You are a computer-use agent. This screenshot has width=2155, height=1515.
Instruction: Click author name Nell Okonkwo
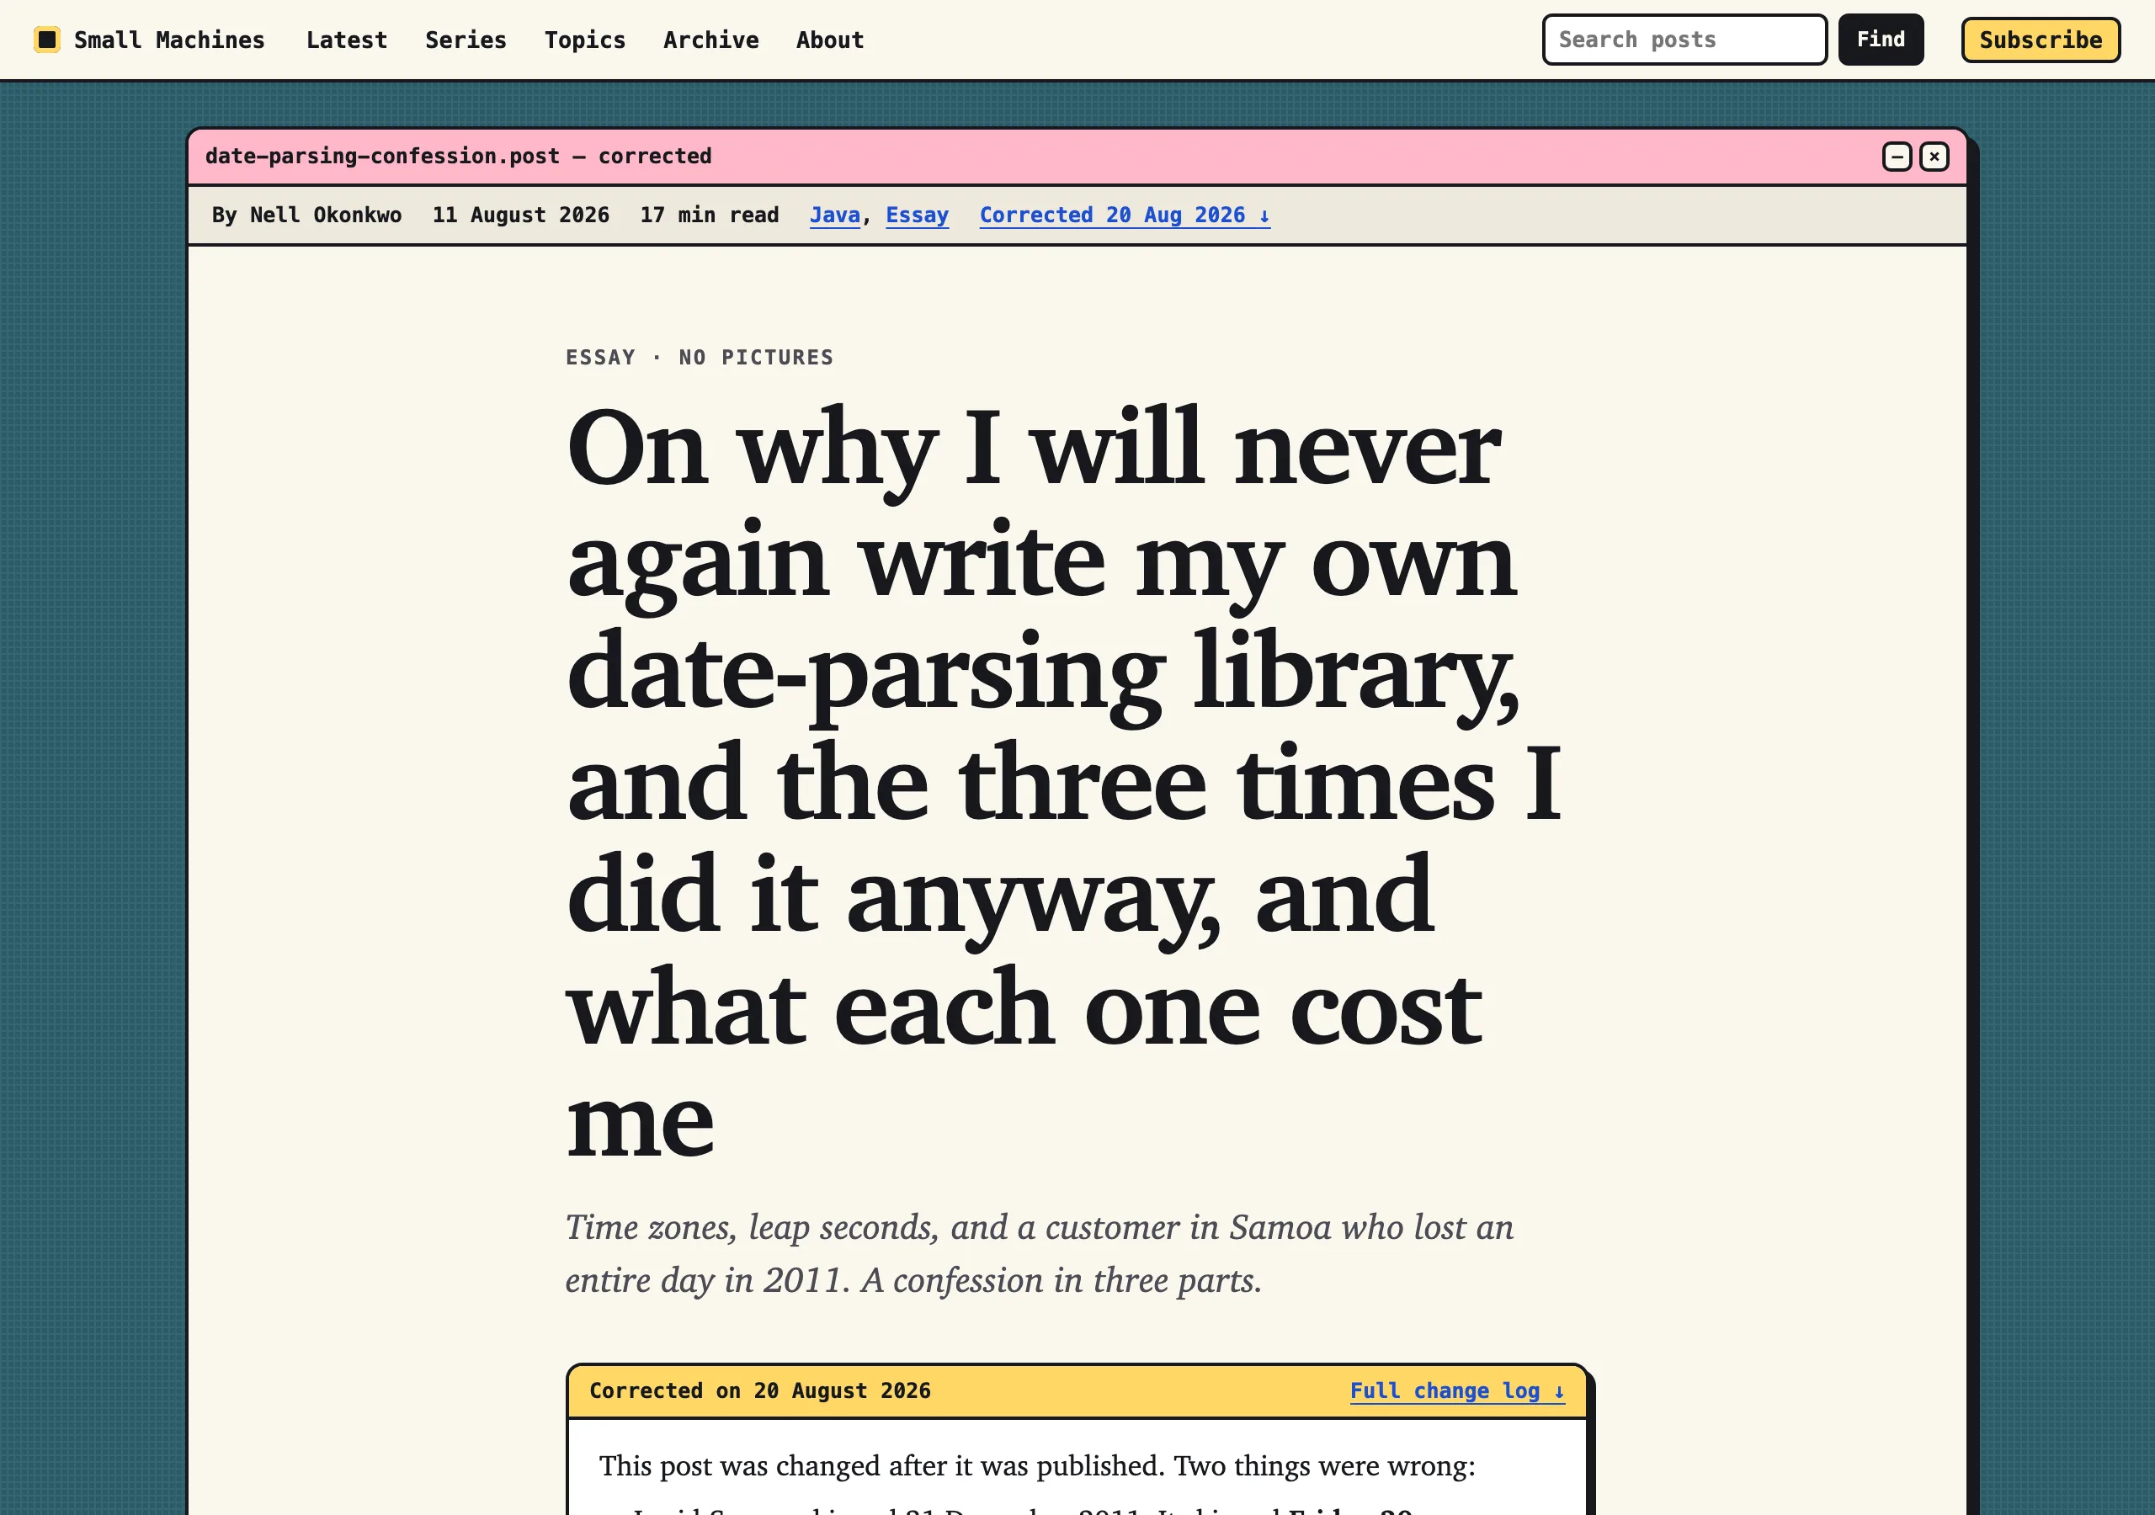click(x=325, y=215)
